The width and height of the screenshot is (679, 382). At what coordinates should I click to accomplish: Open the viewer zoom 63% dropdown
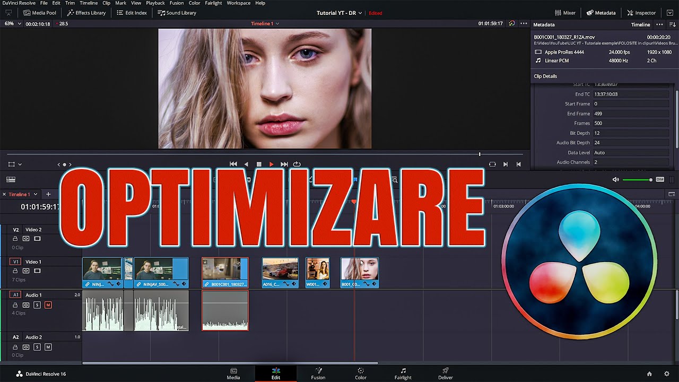[13, 24]
